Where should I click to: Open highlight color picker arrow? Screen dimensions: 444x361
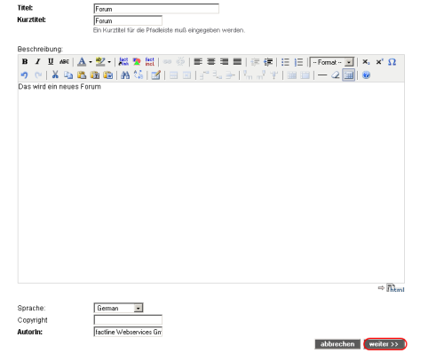(x=109, y=62)
